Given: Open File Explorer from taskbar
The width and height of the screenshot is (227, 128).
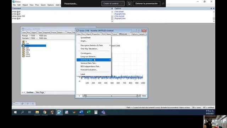Looking at the screenshot, I should tap(37, 112).
